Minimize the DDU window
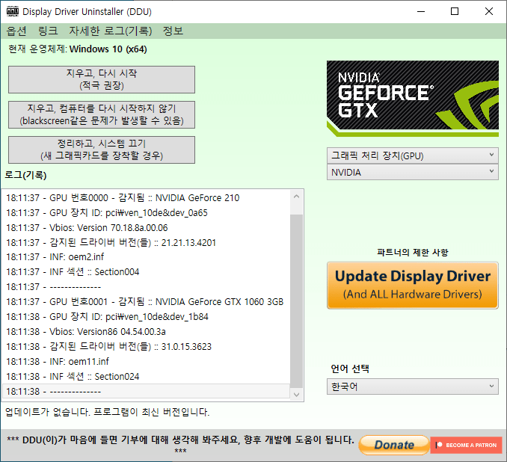This screenshot has height=462, width=507. pos(421,12)
